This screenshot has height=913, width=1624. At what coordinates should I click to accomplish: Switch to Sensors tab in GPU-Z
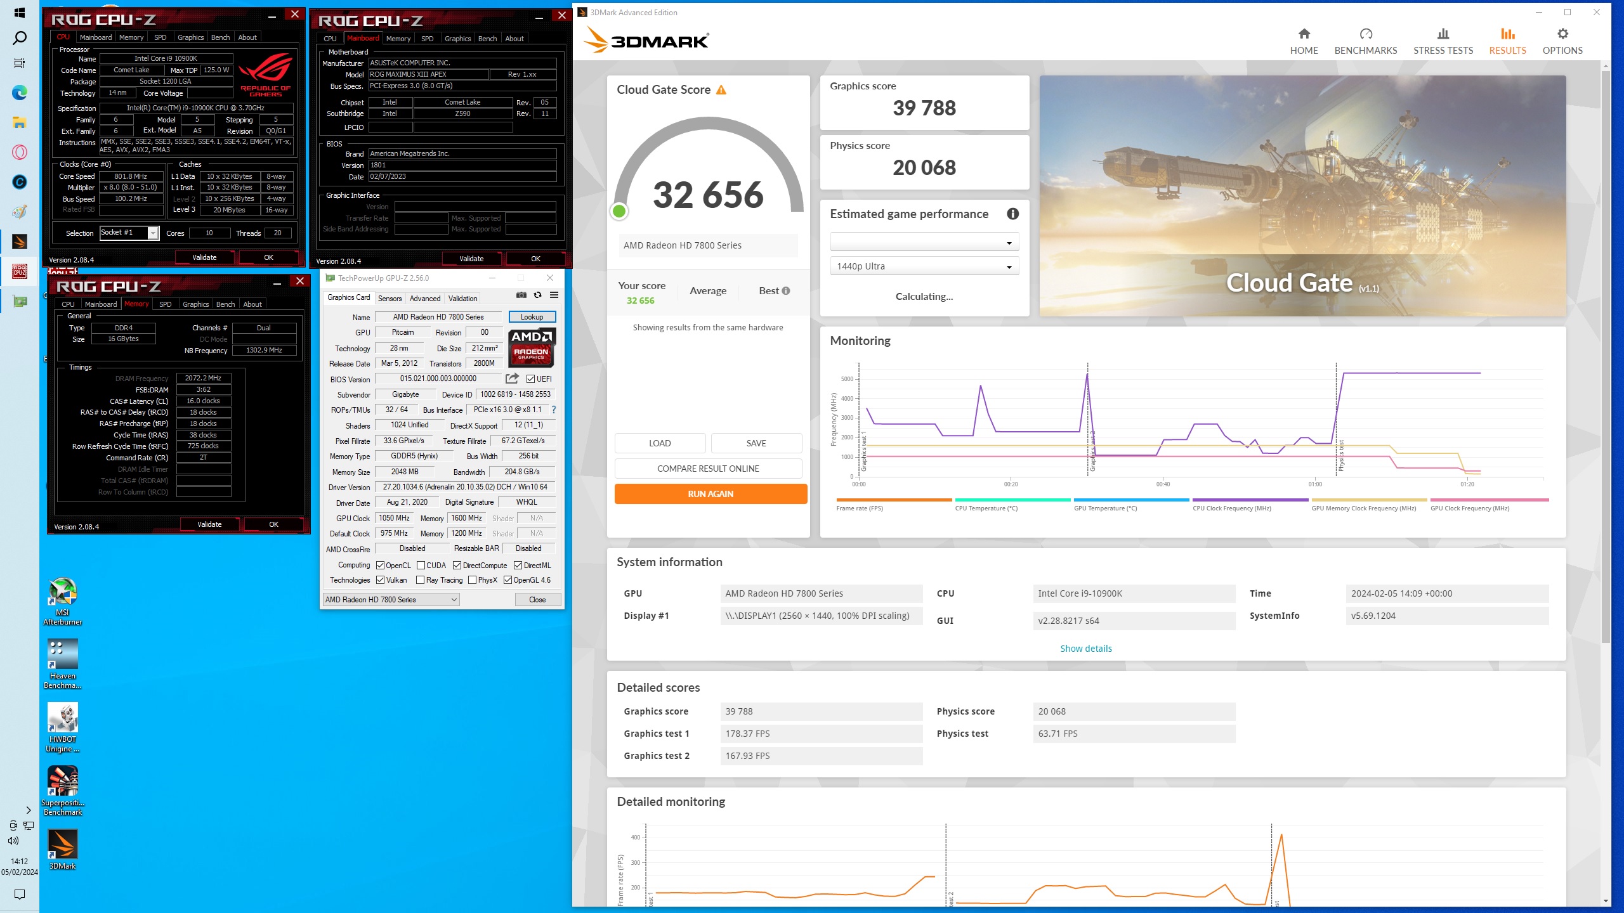[x=390, y=299]
